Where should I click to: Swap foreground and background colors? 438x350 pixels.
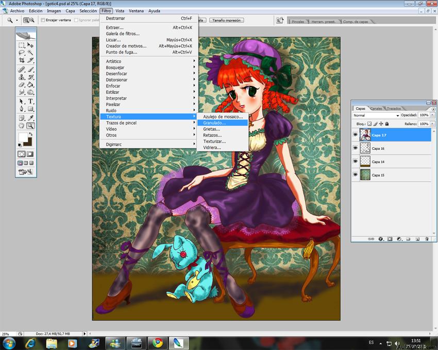30,134
